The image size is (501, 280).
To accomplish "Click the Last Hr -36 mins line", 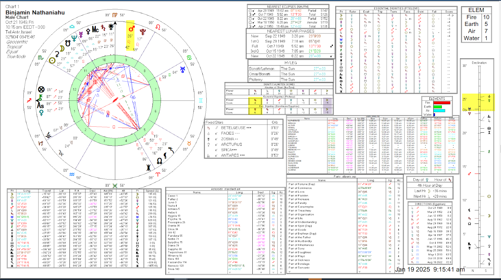I will (x=430, y=191).
